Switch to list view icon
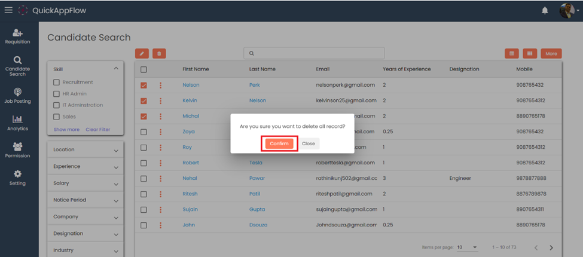583x257 pixels. (x=511, y=53)
